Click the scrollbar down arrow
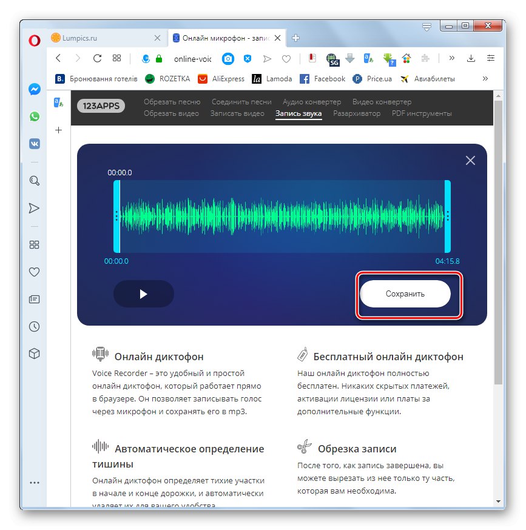The height and width of the screenshot is (530, 526). click(x=498, y=501)
